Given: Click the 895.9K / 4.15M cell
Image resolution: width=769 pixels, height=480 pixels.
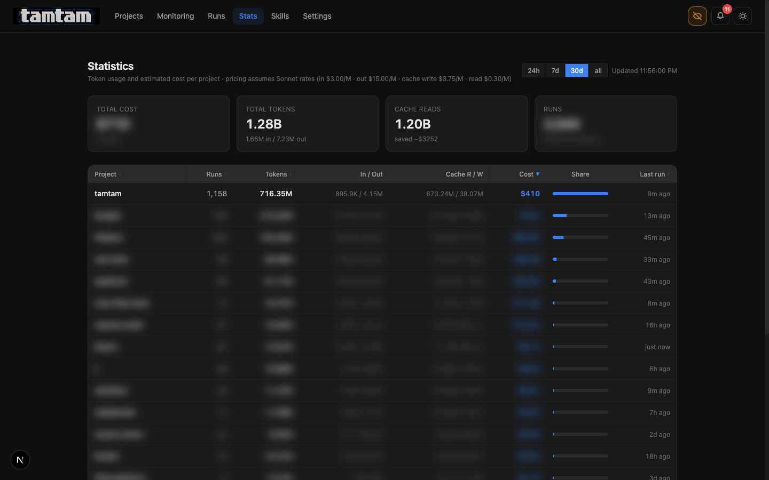Looking at the screenshot, I should [x=359, y=194].
